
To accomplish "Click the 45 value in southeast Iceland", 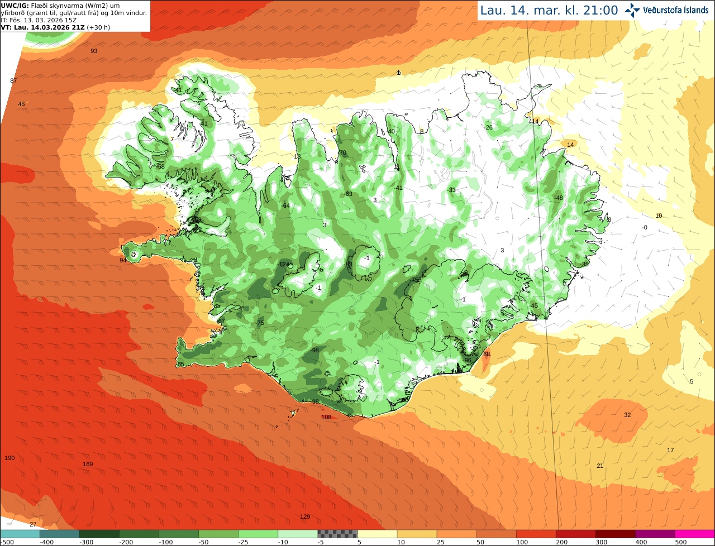I will [x=535, y=305].
